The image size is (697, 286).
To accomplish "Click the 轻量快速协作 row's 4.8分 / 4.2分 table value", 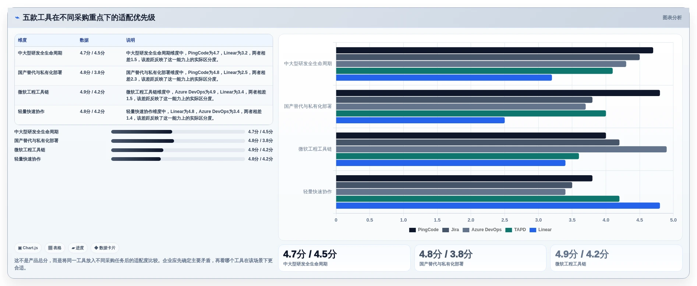I will click(x=92, y=112).
